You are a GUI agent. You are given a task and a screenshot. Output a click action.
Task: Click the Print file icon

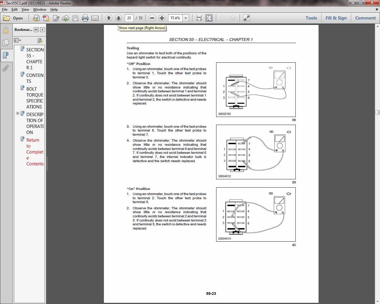(x=85, y=18)
